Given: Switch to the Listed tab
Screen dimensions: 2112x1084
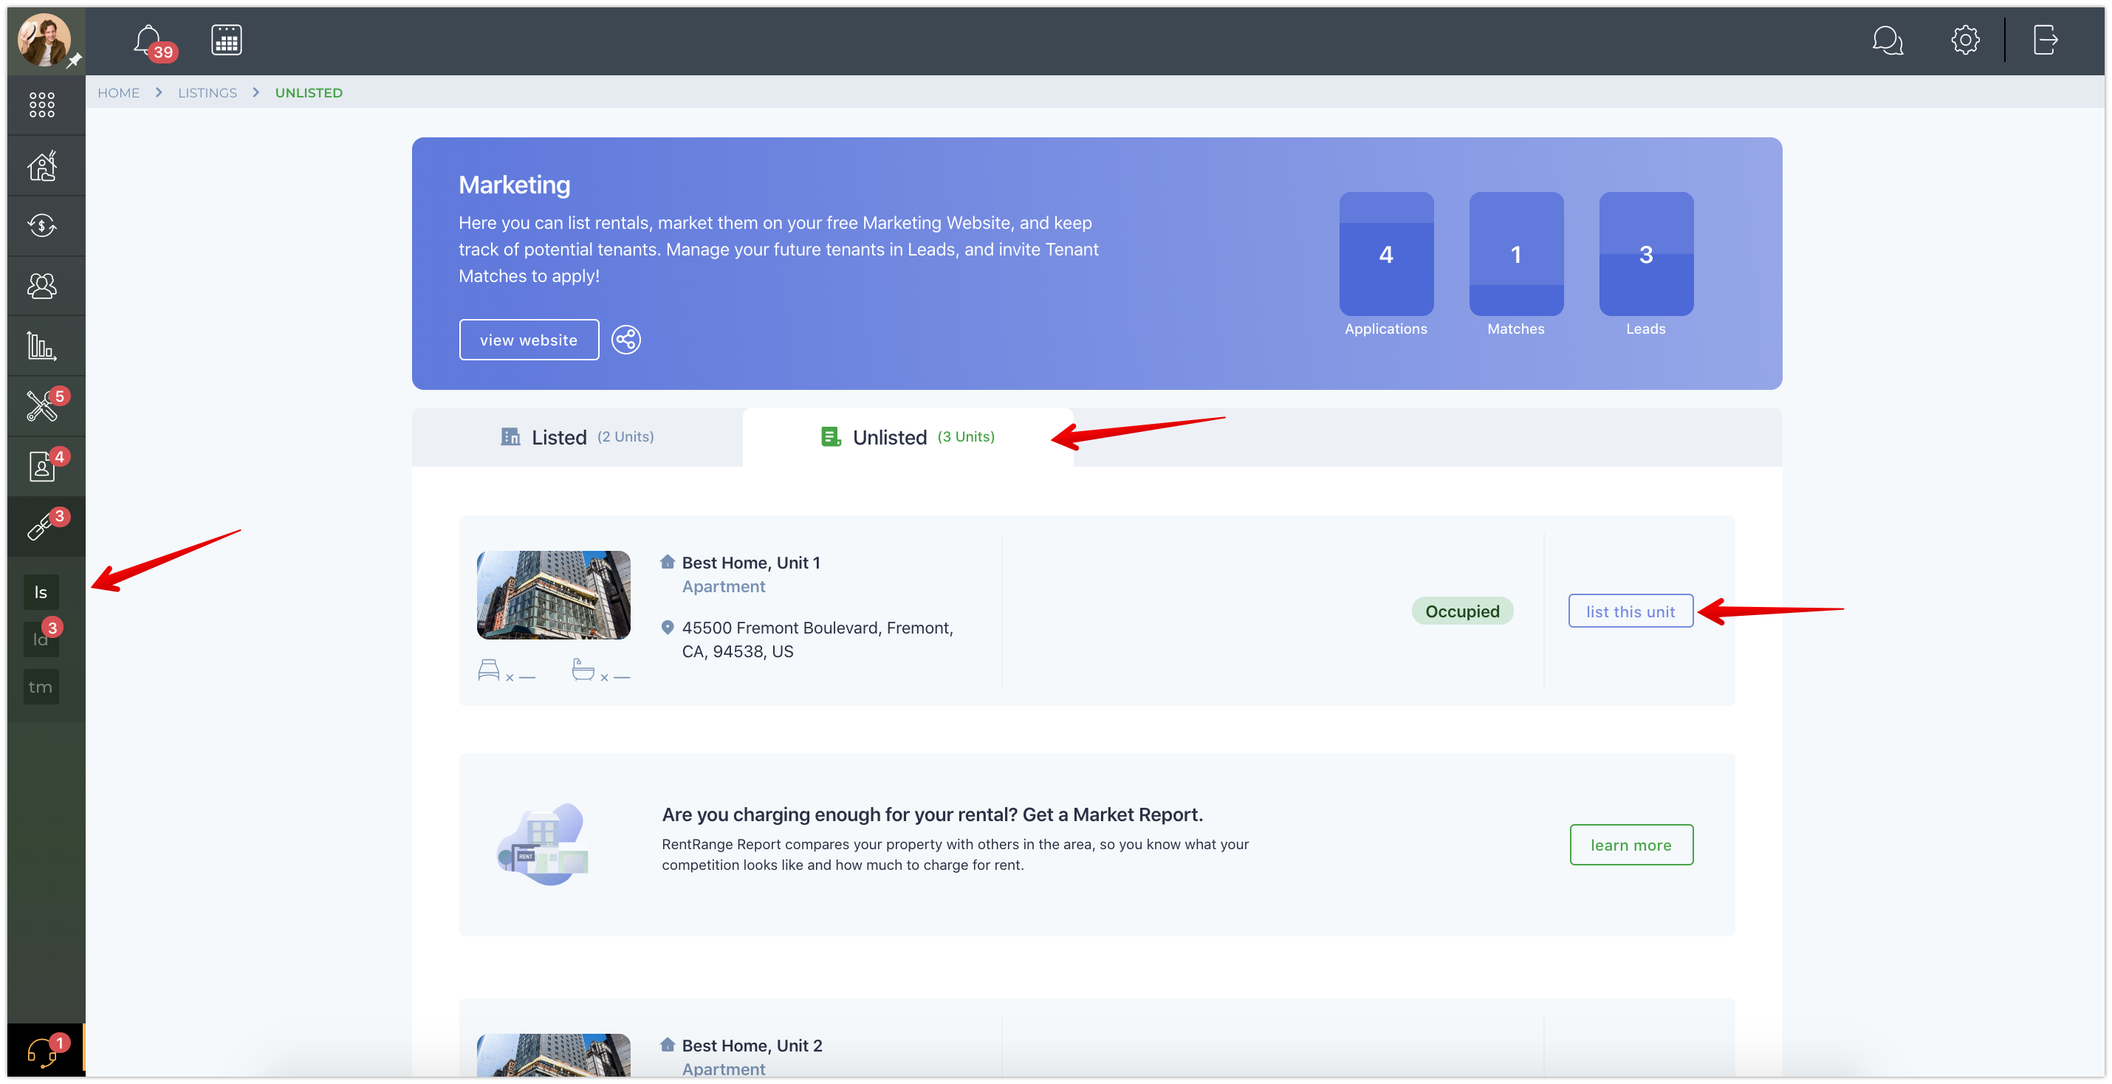Looking at the screenshot, I should (577, 437).
